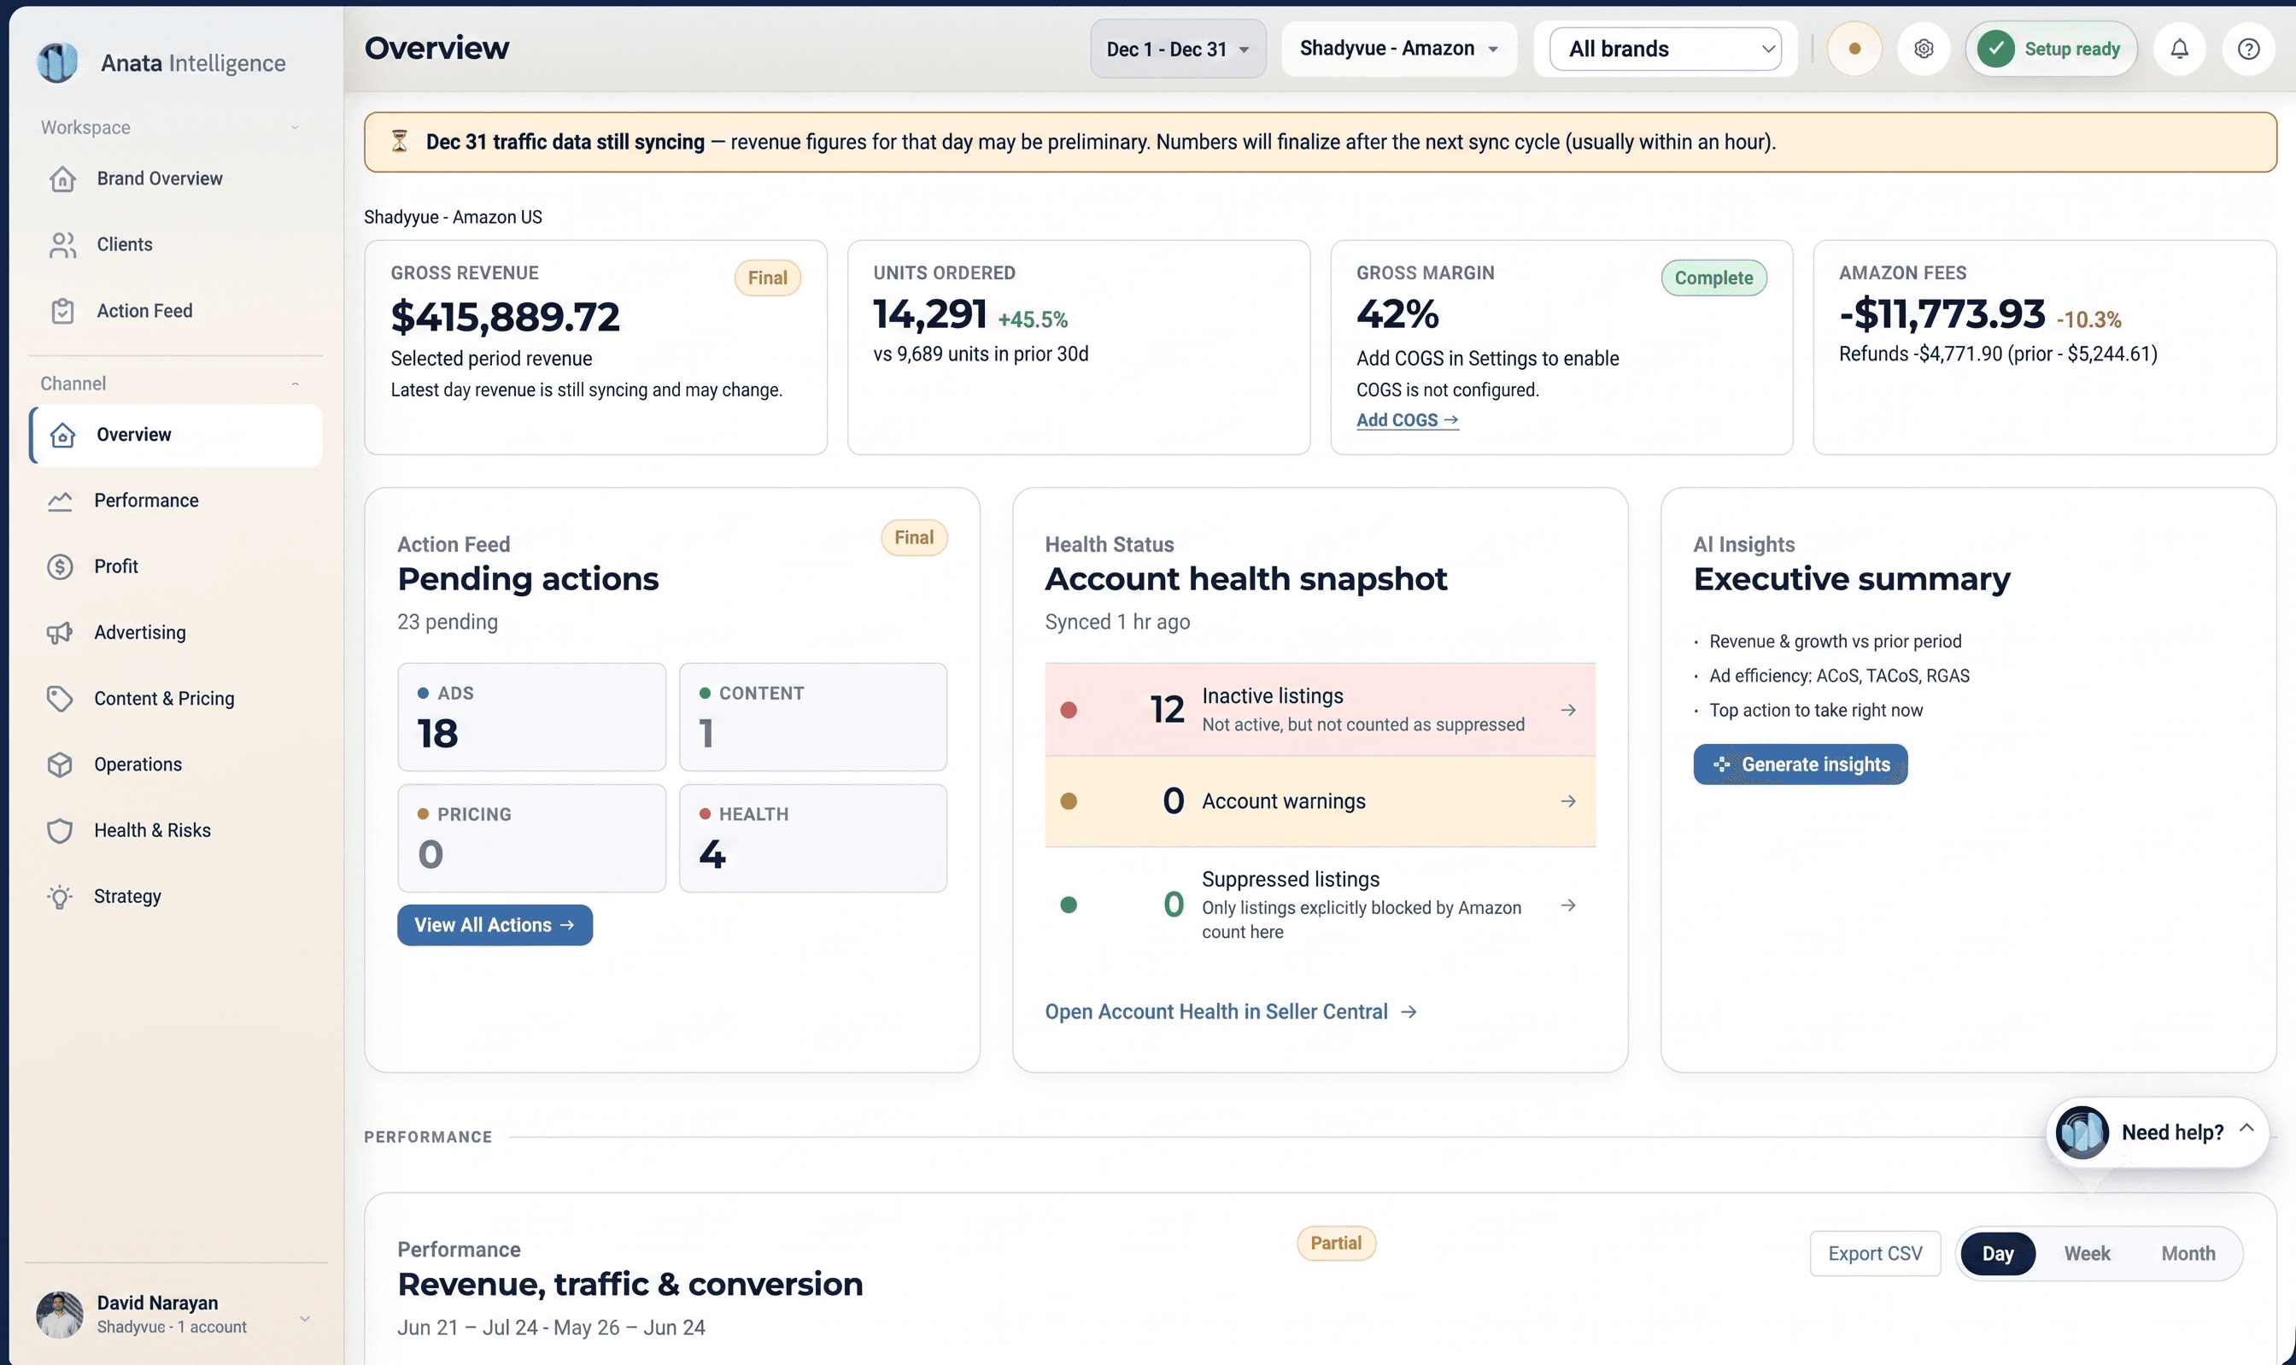Collapse the Workspace section chevron
Viewport: 2296px width, 1365px height.
click(296, 127)
